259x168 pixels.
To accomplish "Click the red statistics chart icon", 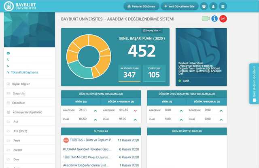I will click(x=223, y=19).
